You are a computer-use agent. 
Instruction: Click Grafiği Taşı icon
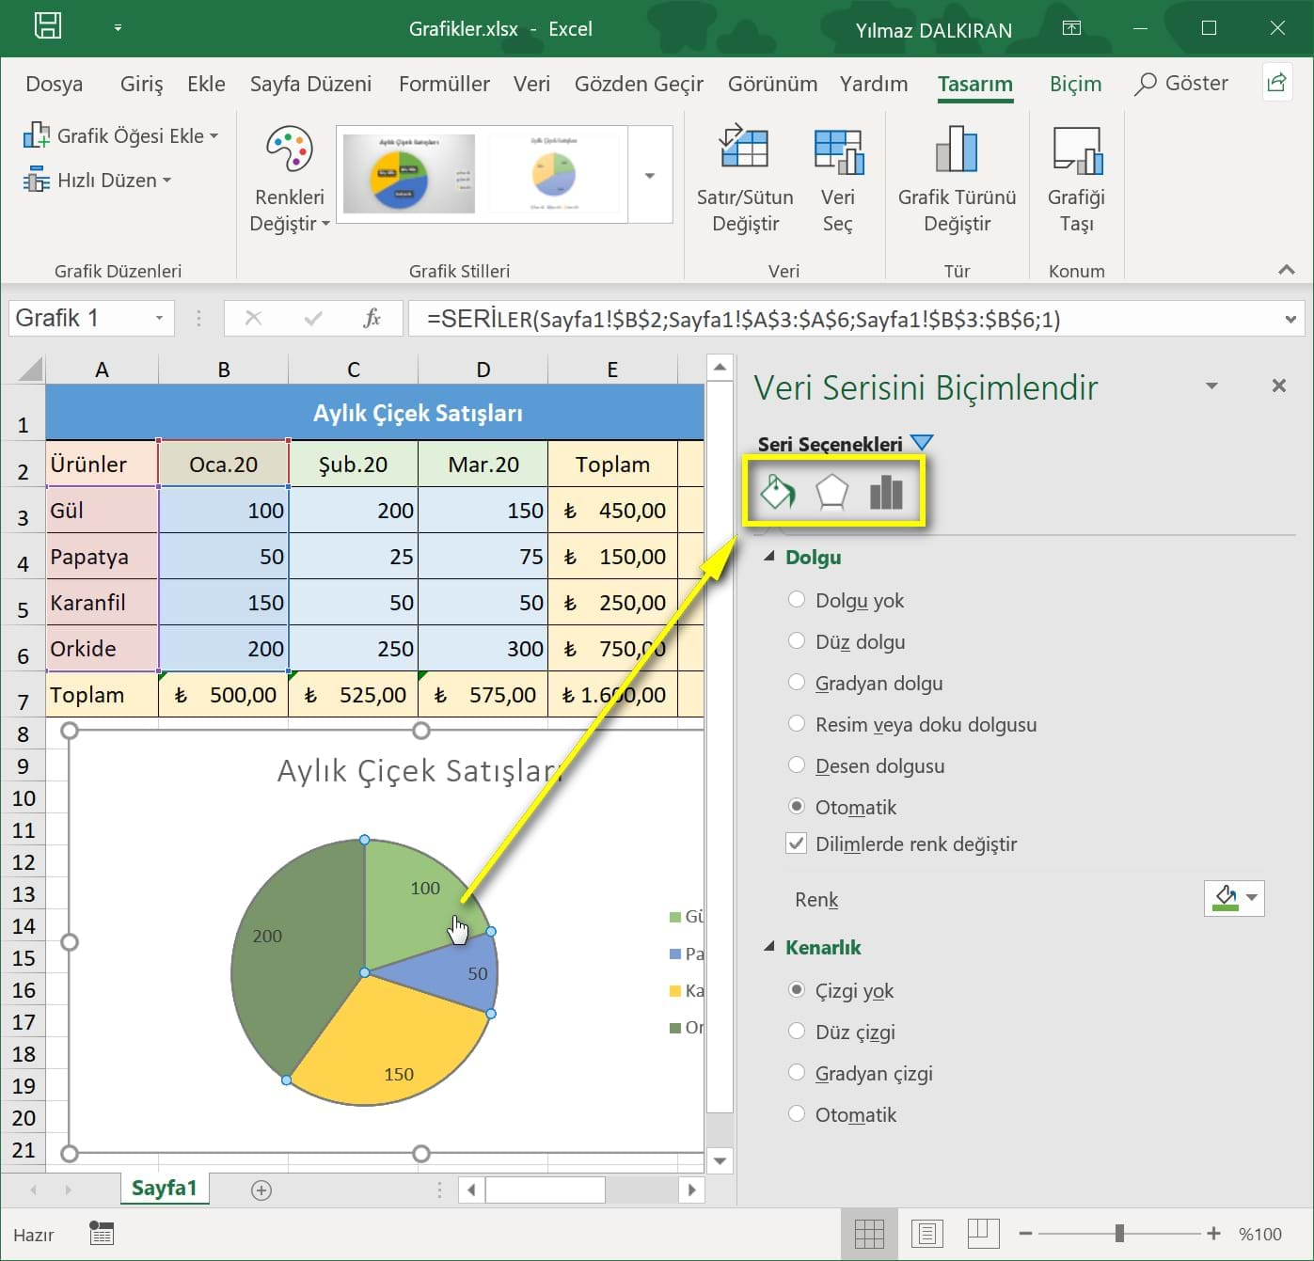pos(1076,150)
